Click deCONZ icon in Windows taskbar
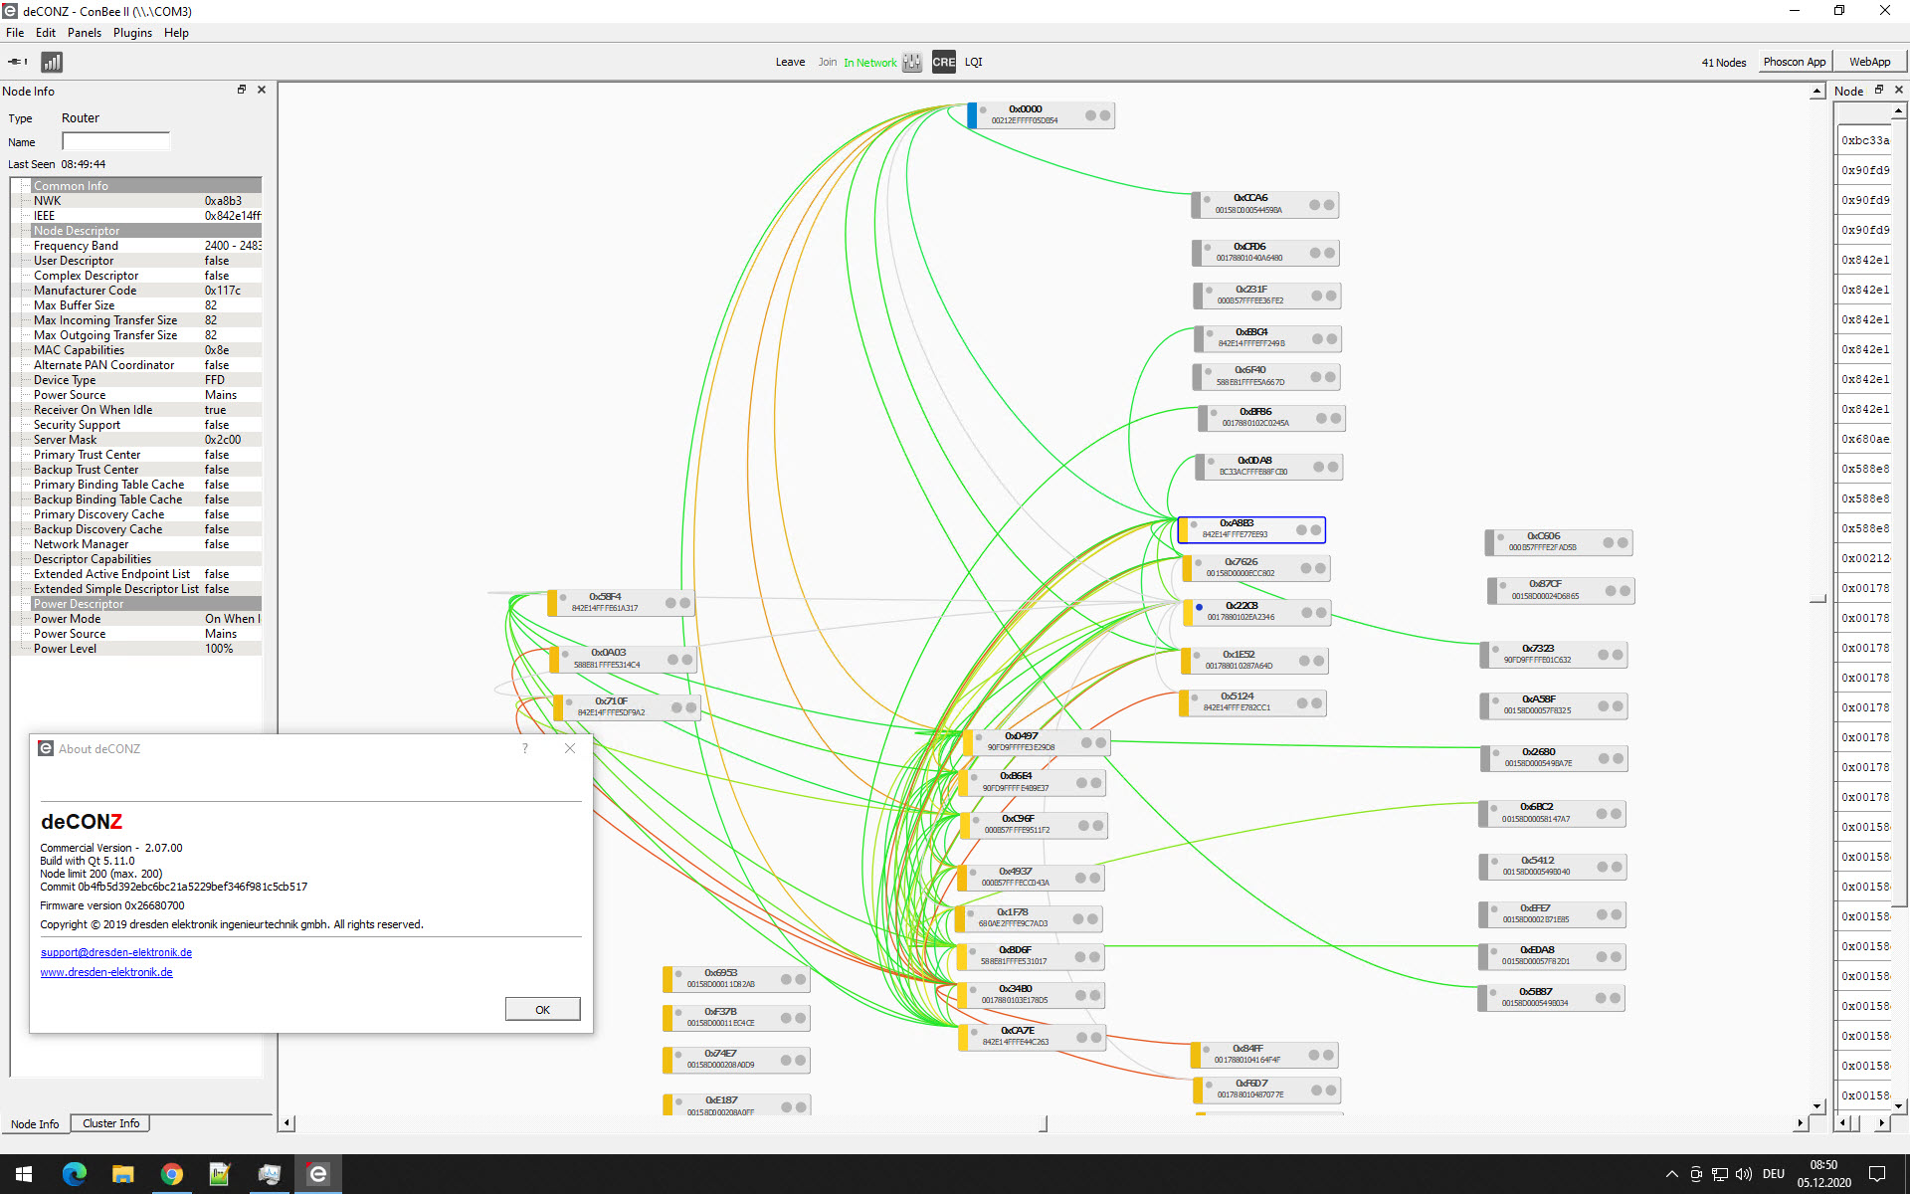Image resolution: width=1910 pixels, height=1194 pixels. [x=318, y=1174]
